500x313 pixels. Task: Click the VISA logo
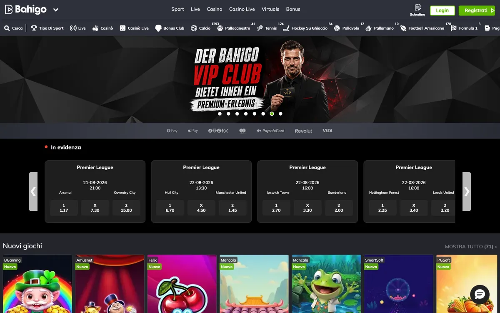coord(327,131)
